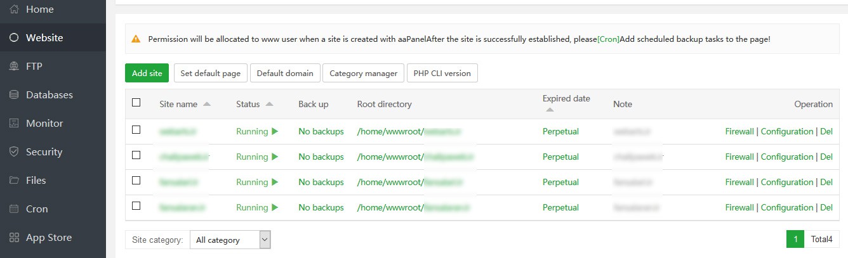
Task: Open the Site category dropdown
Action: point(231,240)
